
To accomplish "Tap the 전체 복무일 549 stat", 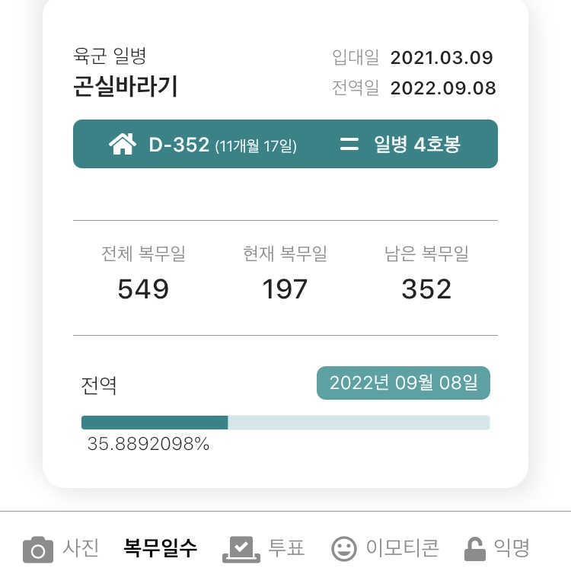I will [x=143, y=273].
